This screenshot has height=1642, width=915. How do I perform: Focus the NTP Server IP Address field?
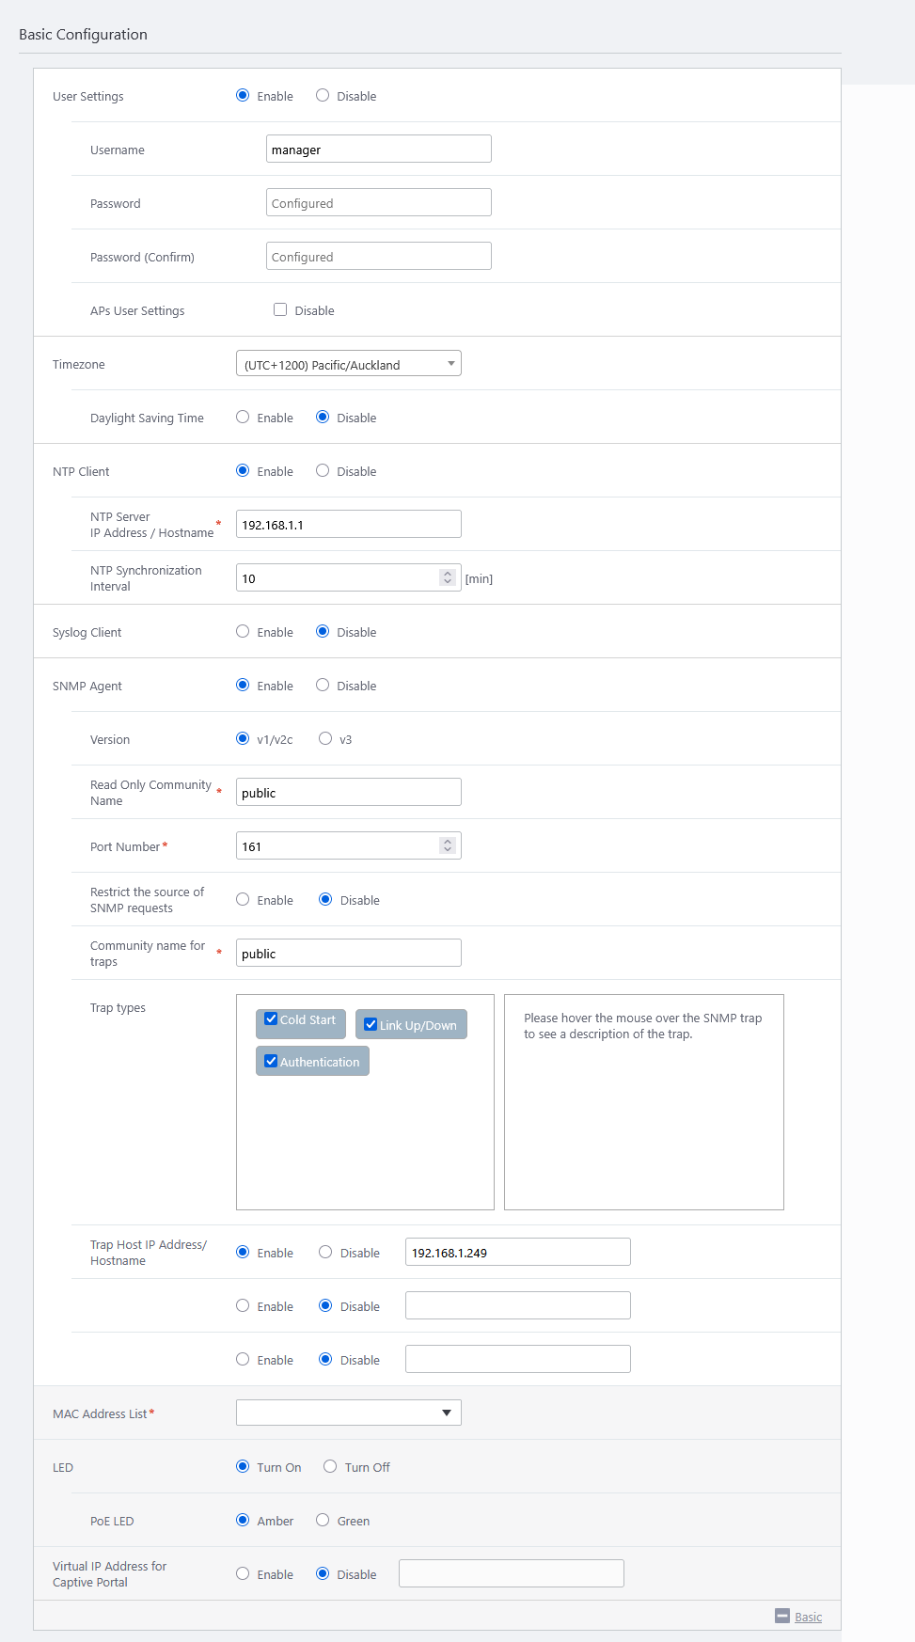tap(348, 525)
